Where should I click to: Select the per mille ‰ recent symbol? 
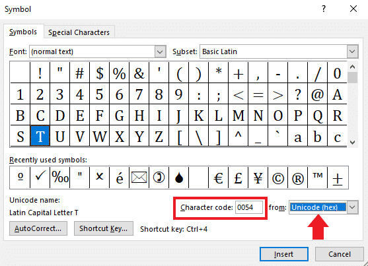[60, 178]
